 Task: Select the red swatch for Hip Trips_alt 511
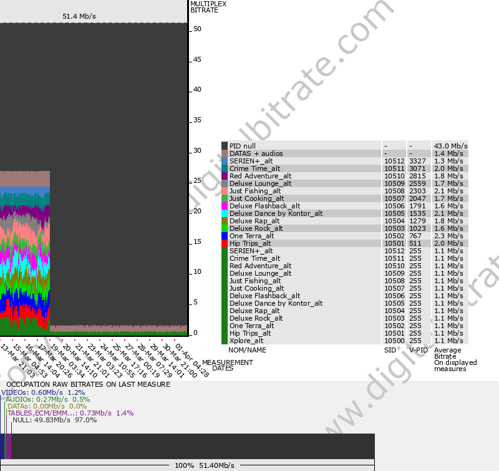(x=225, y=243)
